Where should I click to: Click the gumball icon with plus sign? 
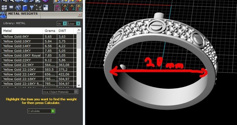point(72,7)
